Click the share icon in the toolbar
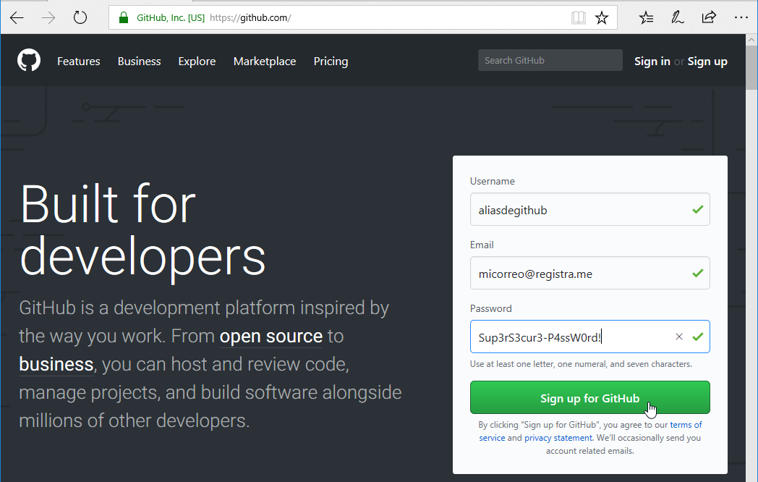This screenshot has width=758, height=482. tap(709, 17)
